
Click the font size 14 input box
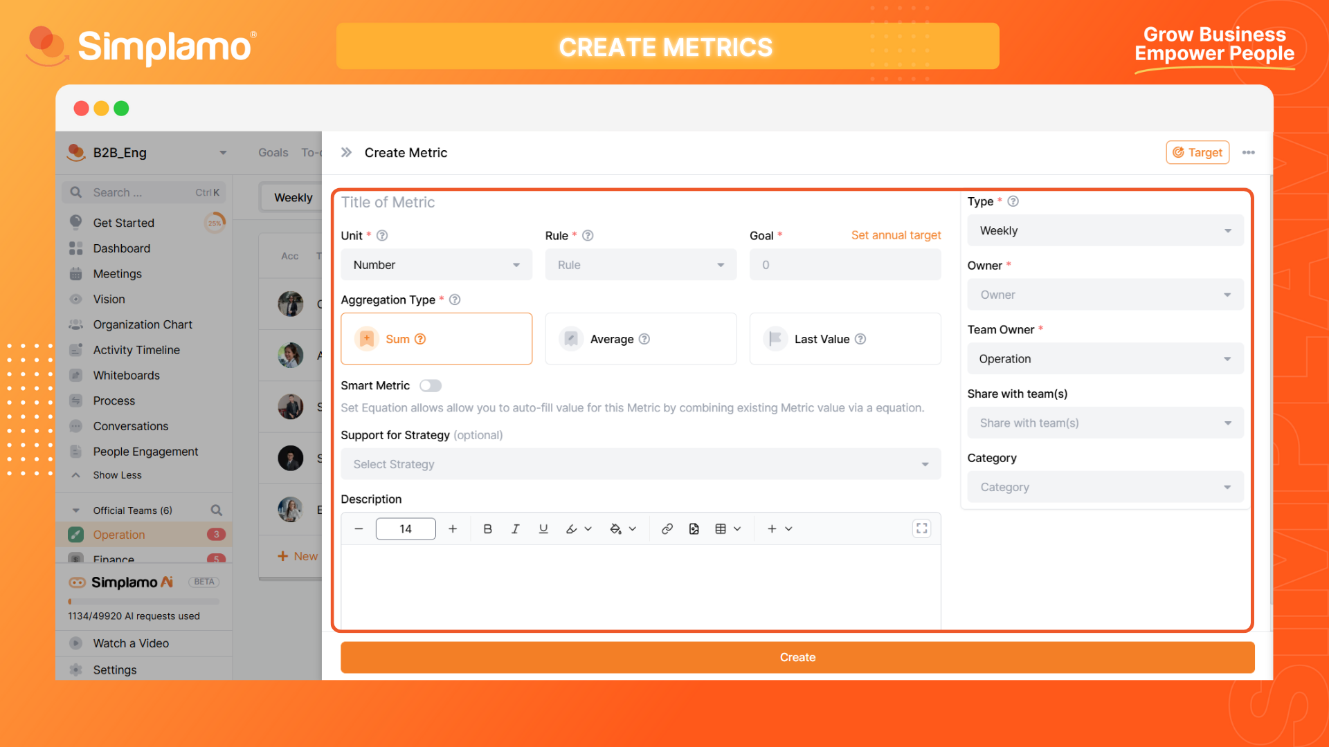pos(406,529)
